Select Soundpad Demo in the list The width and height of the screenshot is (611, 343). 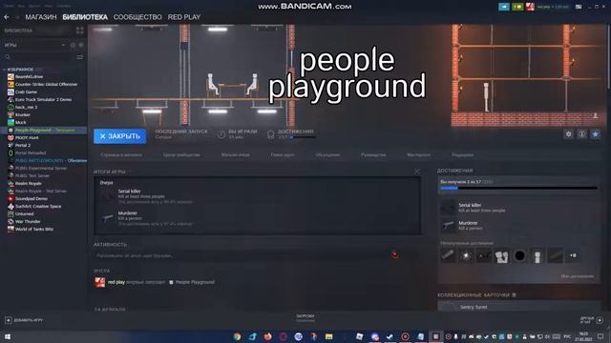tap(32, 199)
